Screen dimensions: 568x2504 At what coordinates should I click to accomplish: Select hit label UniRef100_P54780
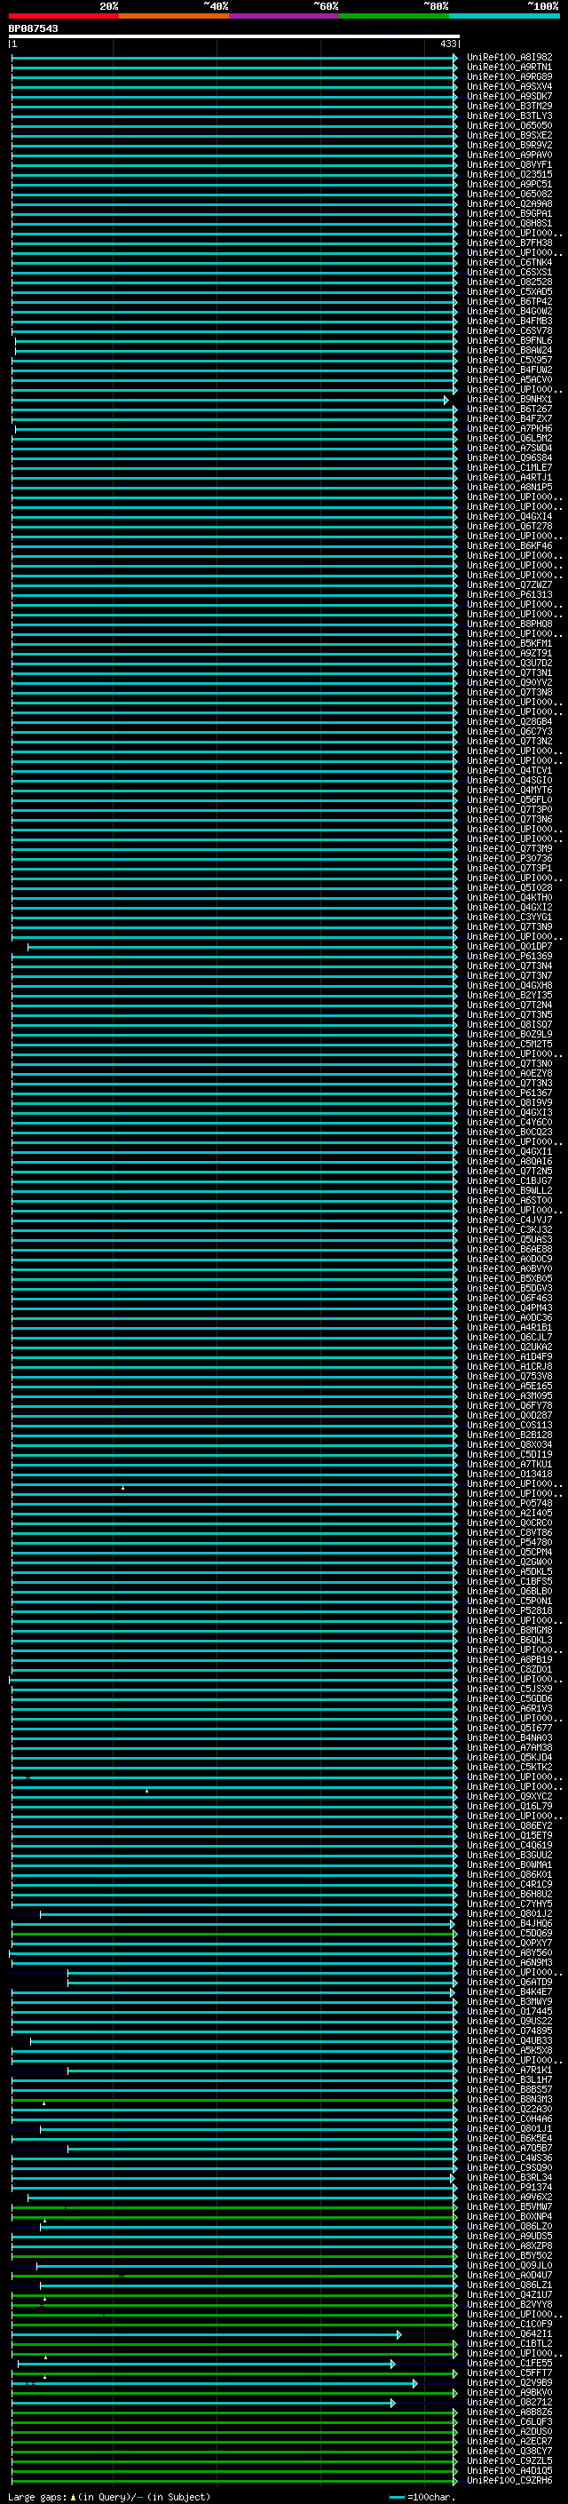pyautogui.click(x=509, y=1542)
